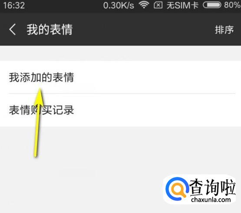Screen dimensions: 241x213
Task: Click the yellow arrow annotation
Action: coord(38,122)
